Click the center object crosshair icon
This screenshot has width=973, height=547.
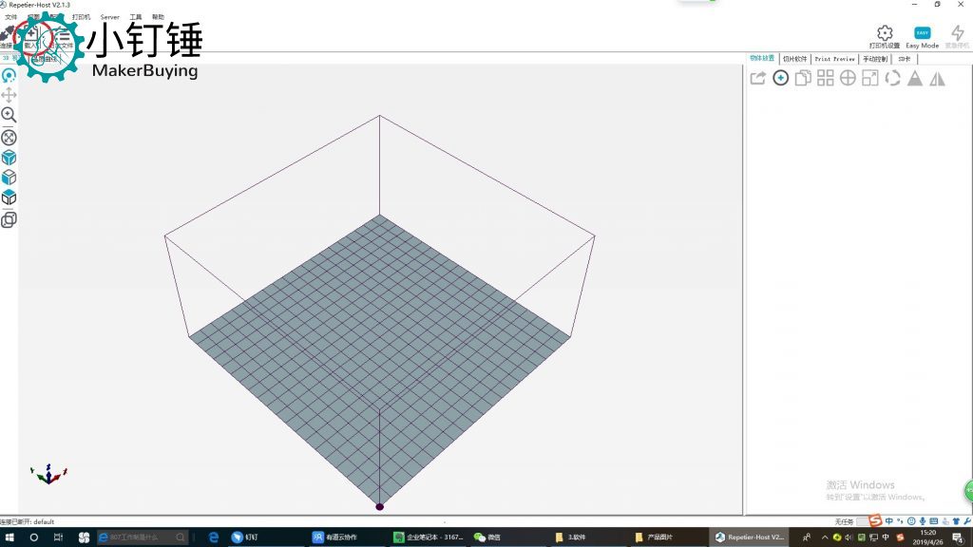click(848, 78)
